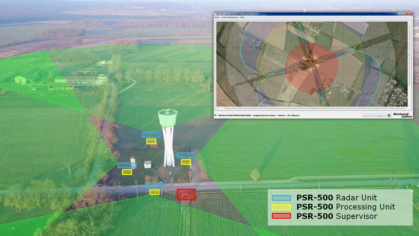Open the Help menu
This screenshot has width=419, height=236.
click(x=242, y=17)
